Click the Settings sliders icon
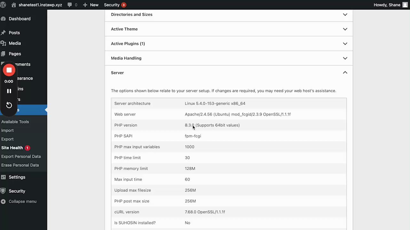Image resolution: width=410 pixels, height=230 pixels. click(3, 177)
